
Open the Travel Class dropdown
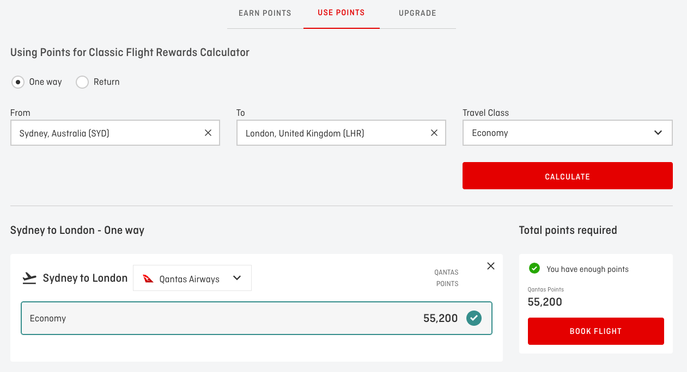click(568, 133)
